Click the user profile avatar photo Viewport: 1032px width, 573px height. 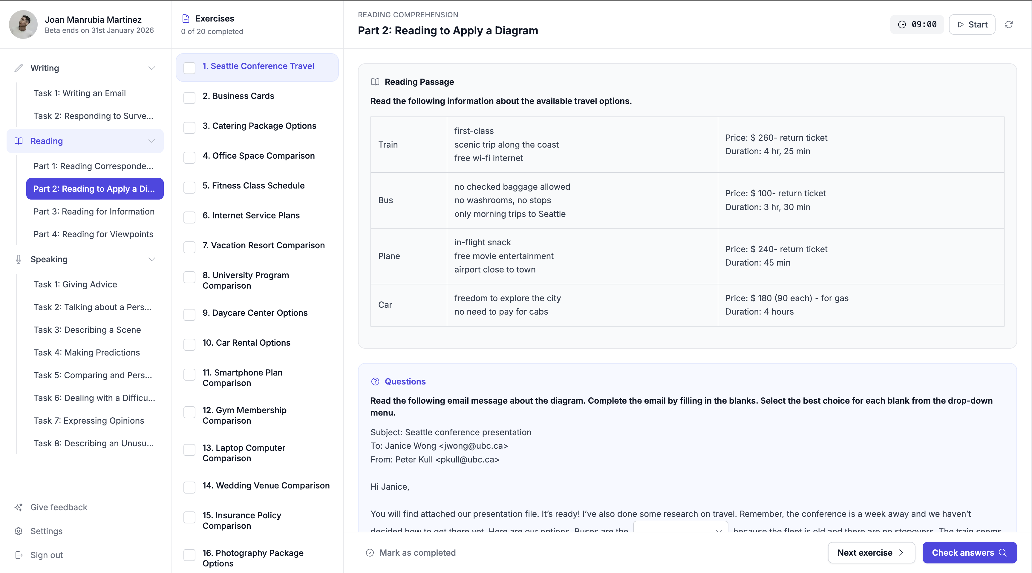point(23,24)
